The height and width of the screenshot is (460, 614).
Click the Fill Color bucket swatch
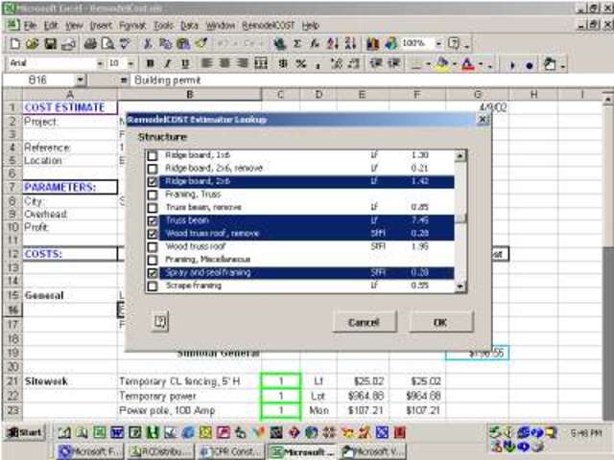pyautogui.click(x=443, y=64)
